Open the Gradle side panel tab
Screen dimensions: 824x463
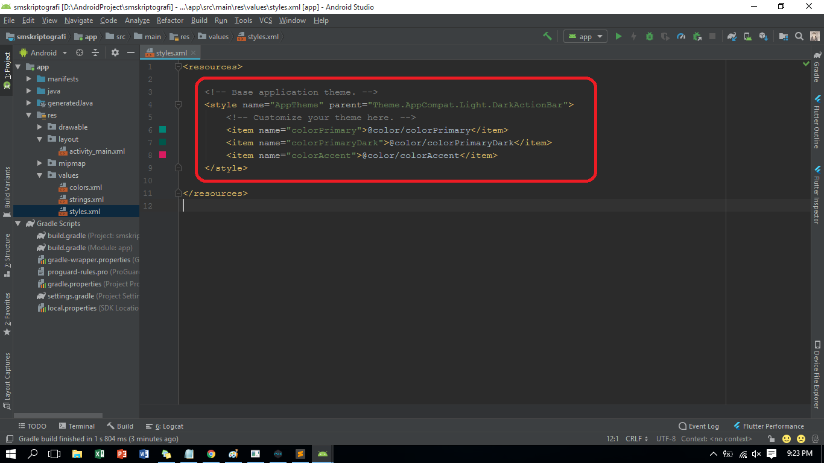pos(817,67)
